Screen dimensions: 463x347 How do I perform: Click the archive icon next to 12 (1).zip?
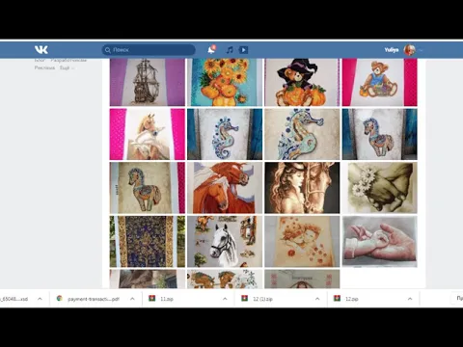click(x=245, y=299)
